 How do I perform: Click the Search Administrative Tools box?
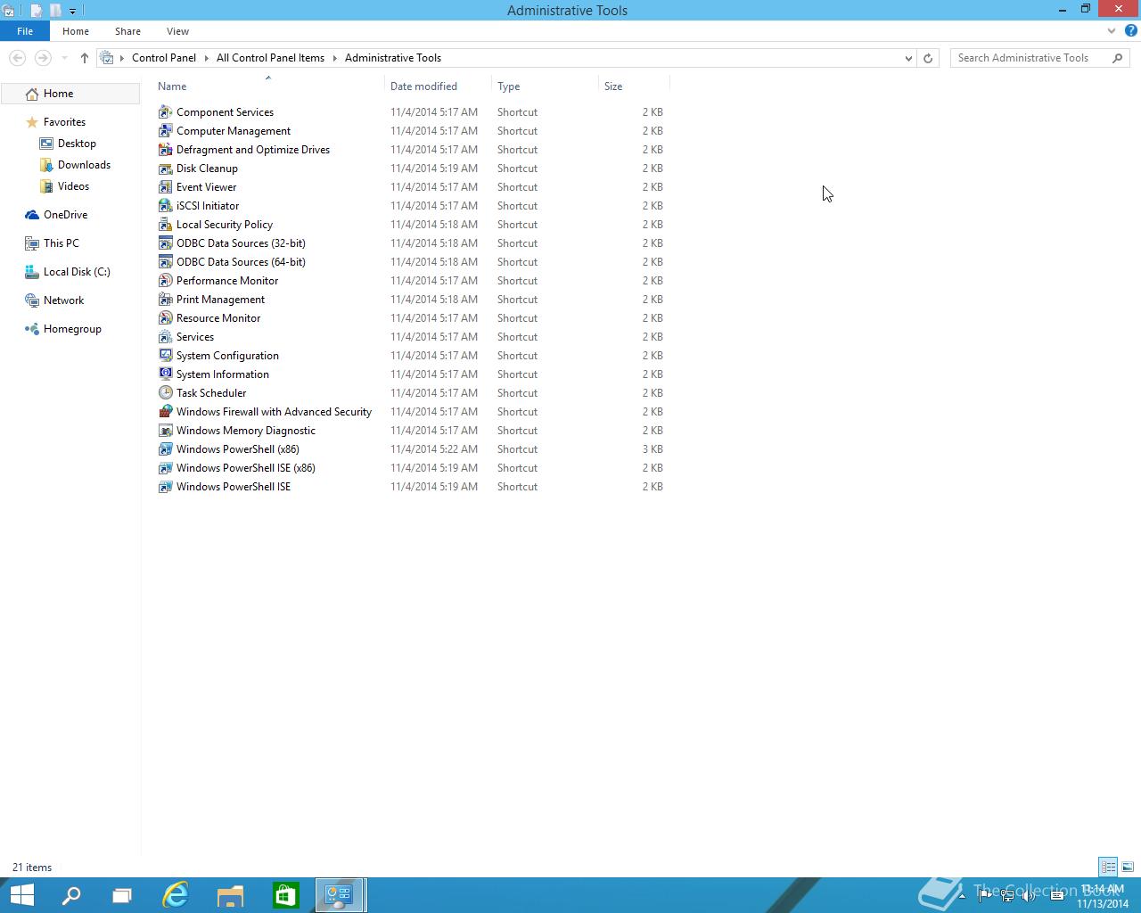pyautogui.click(x=1039, y=58)
